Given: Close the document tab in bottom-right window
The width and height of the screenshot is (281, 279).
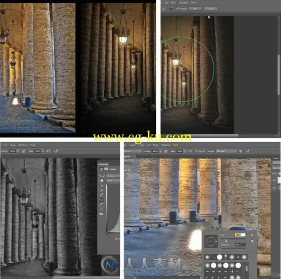Looking at the screenshot, I should click(x=134, y=157).
